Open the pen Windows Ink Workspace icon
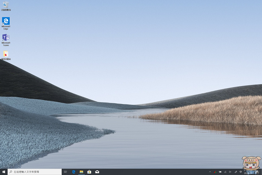 point(235,172)
